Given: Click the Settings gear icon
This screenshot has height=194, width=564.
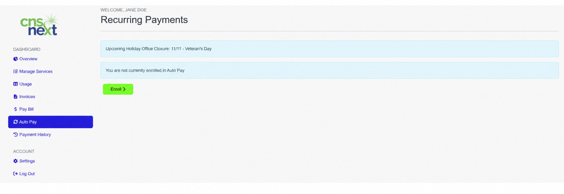Looking at the screenshot, I should click(16, 161).
